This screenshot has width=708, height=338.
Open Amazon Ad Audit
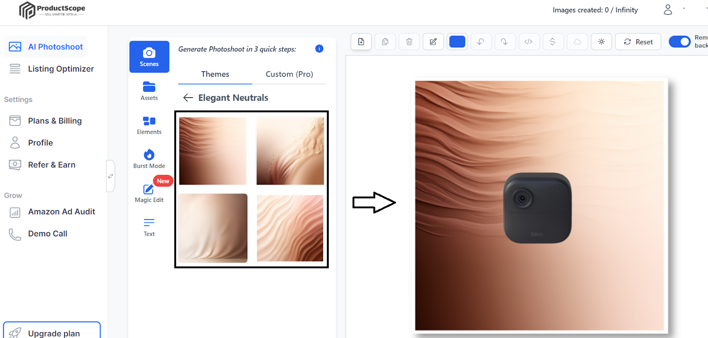[x=52, y=212]
